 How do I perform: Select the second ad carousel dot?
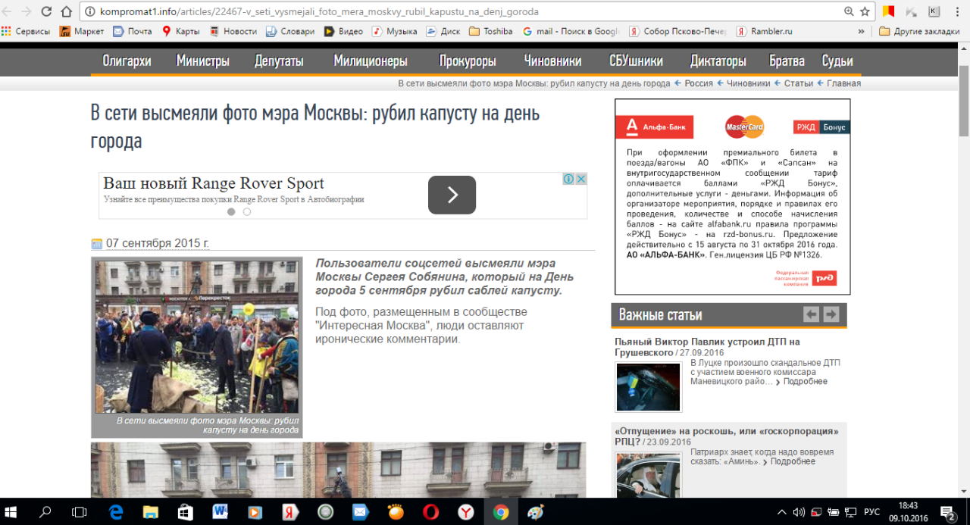coord(247,212)
